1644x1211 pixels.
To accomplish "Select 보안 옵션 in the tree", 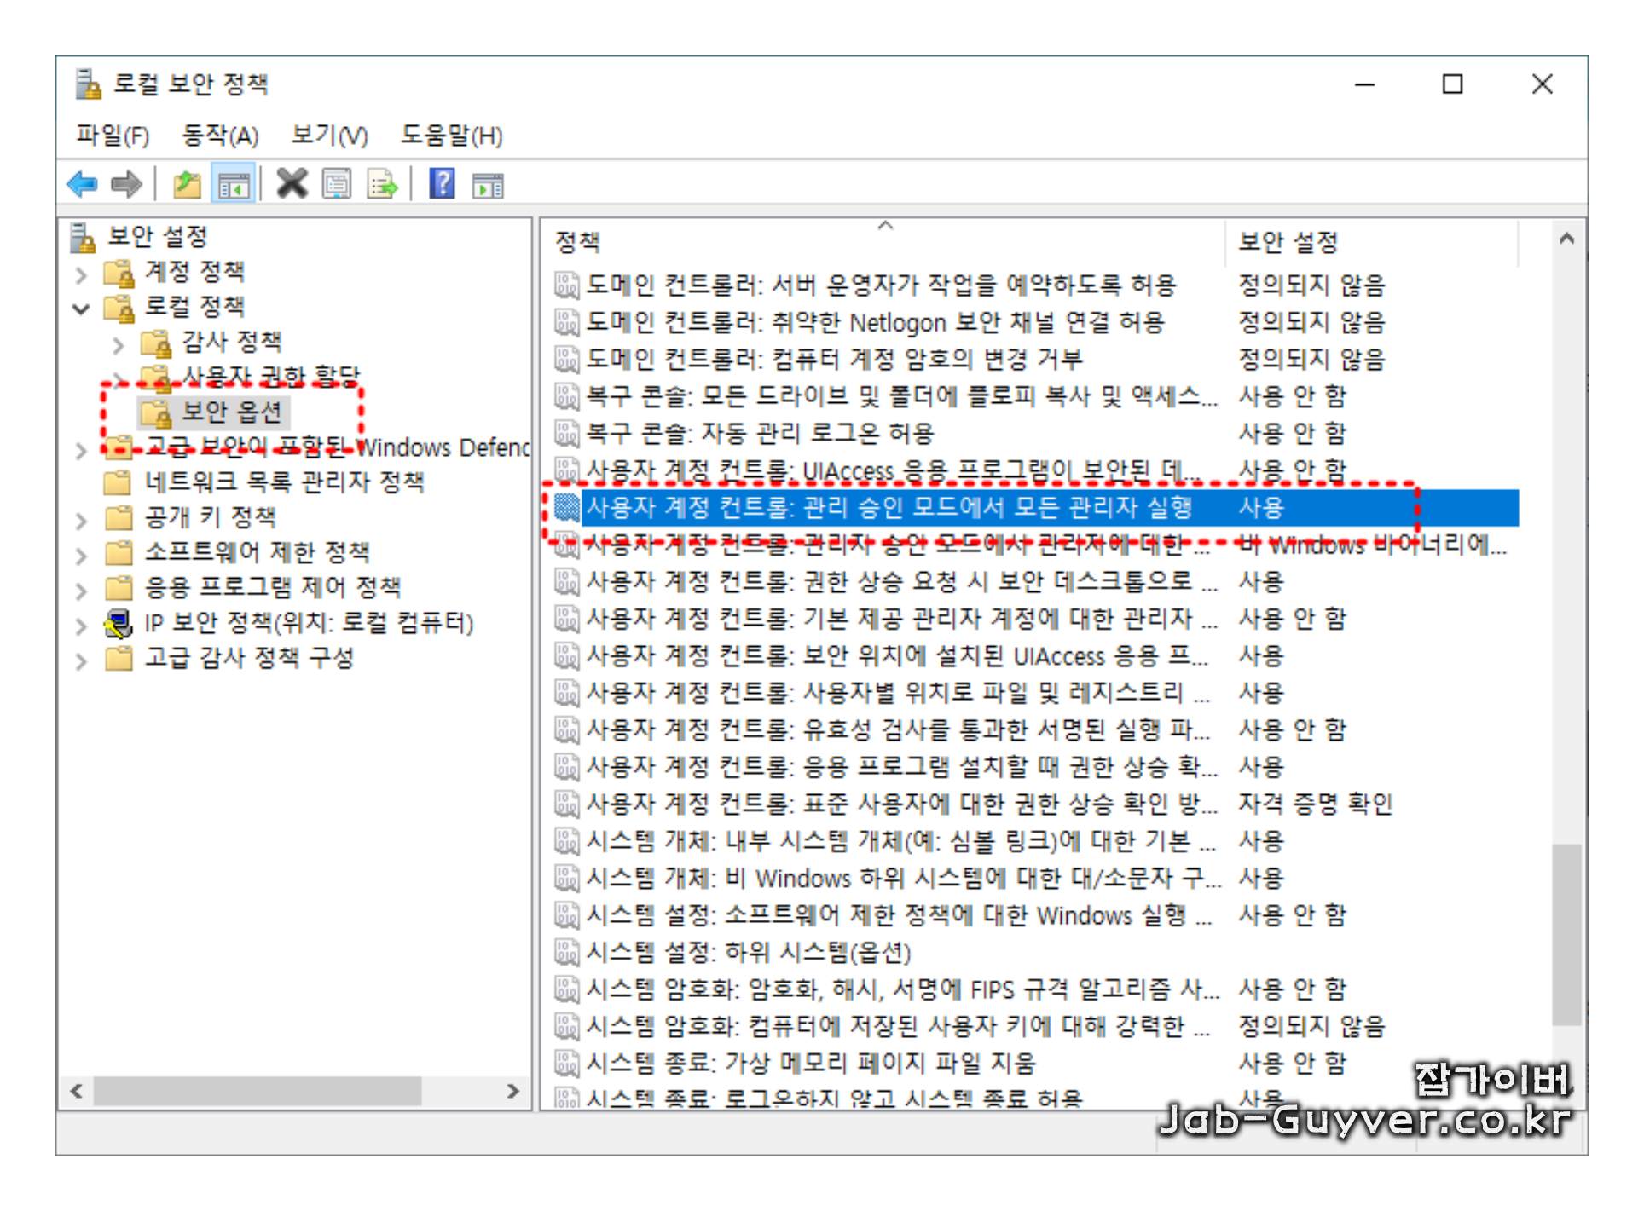I will (x=231, y=413).
